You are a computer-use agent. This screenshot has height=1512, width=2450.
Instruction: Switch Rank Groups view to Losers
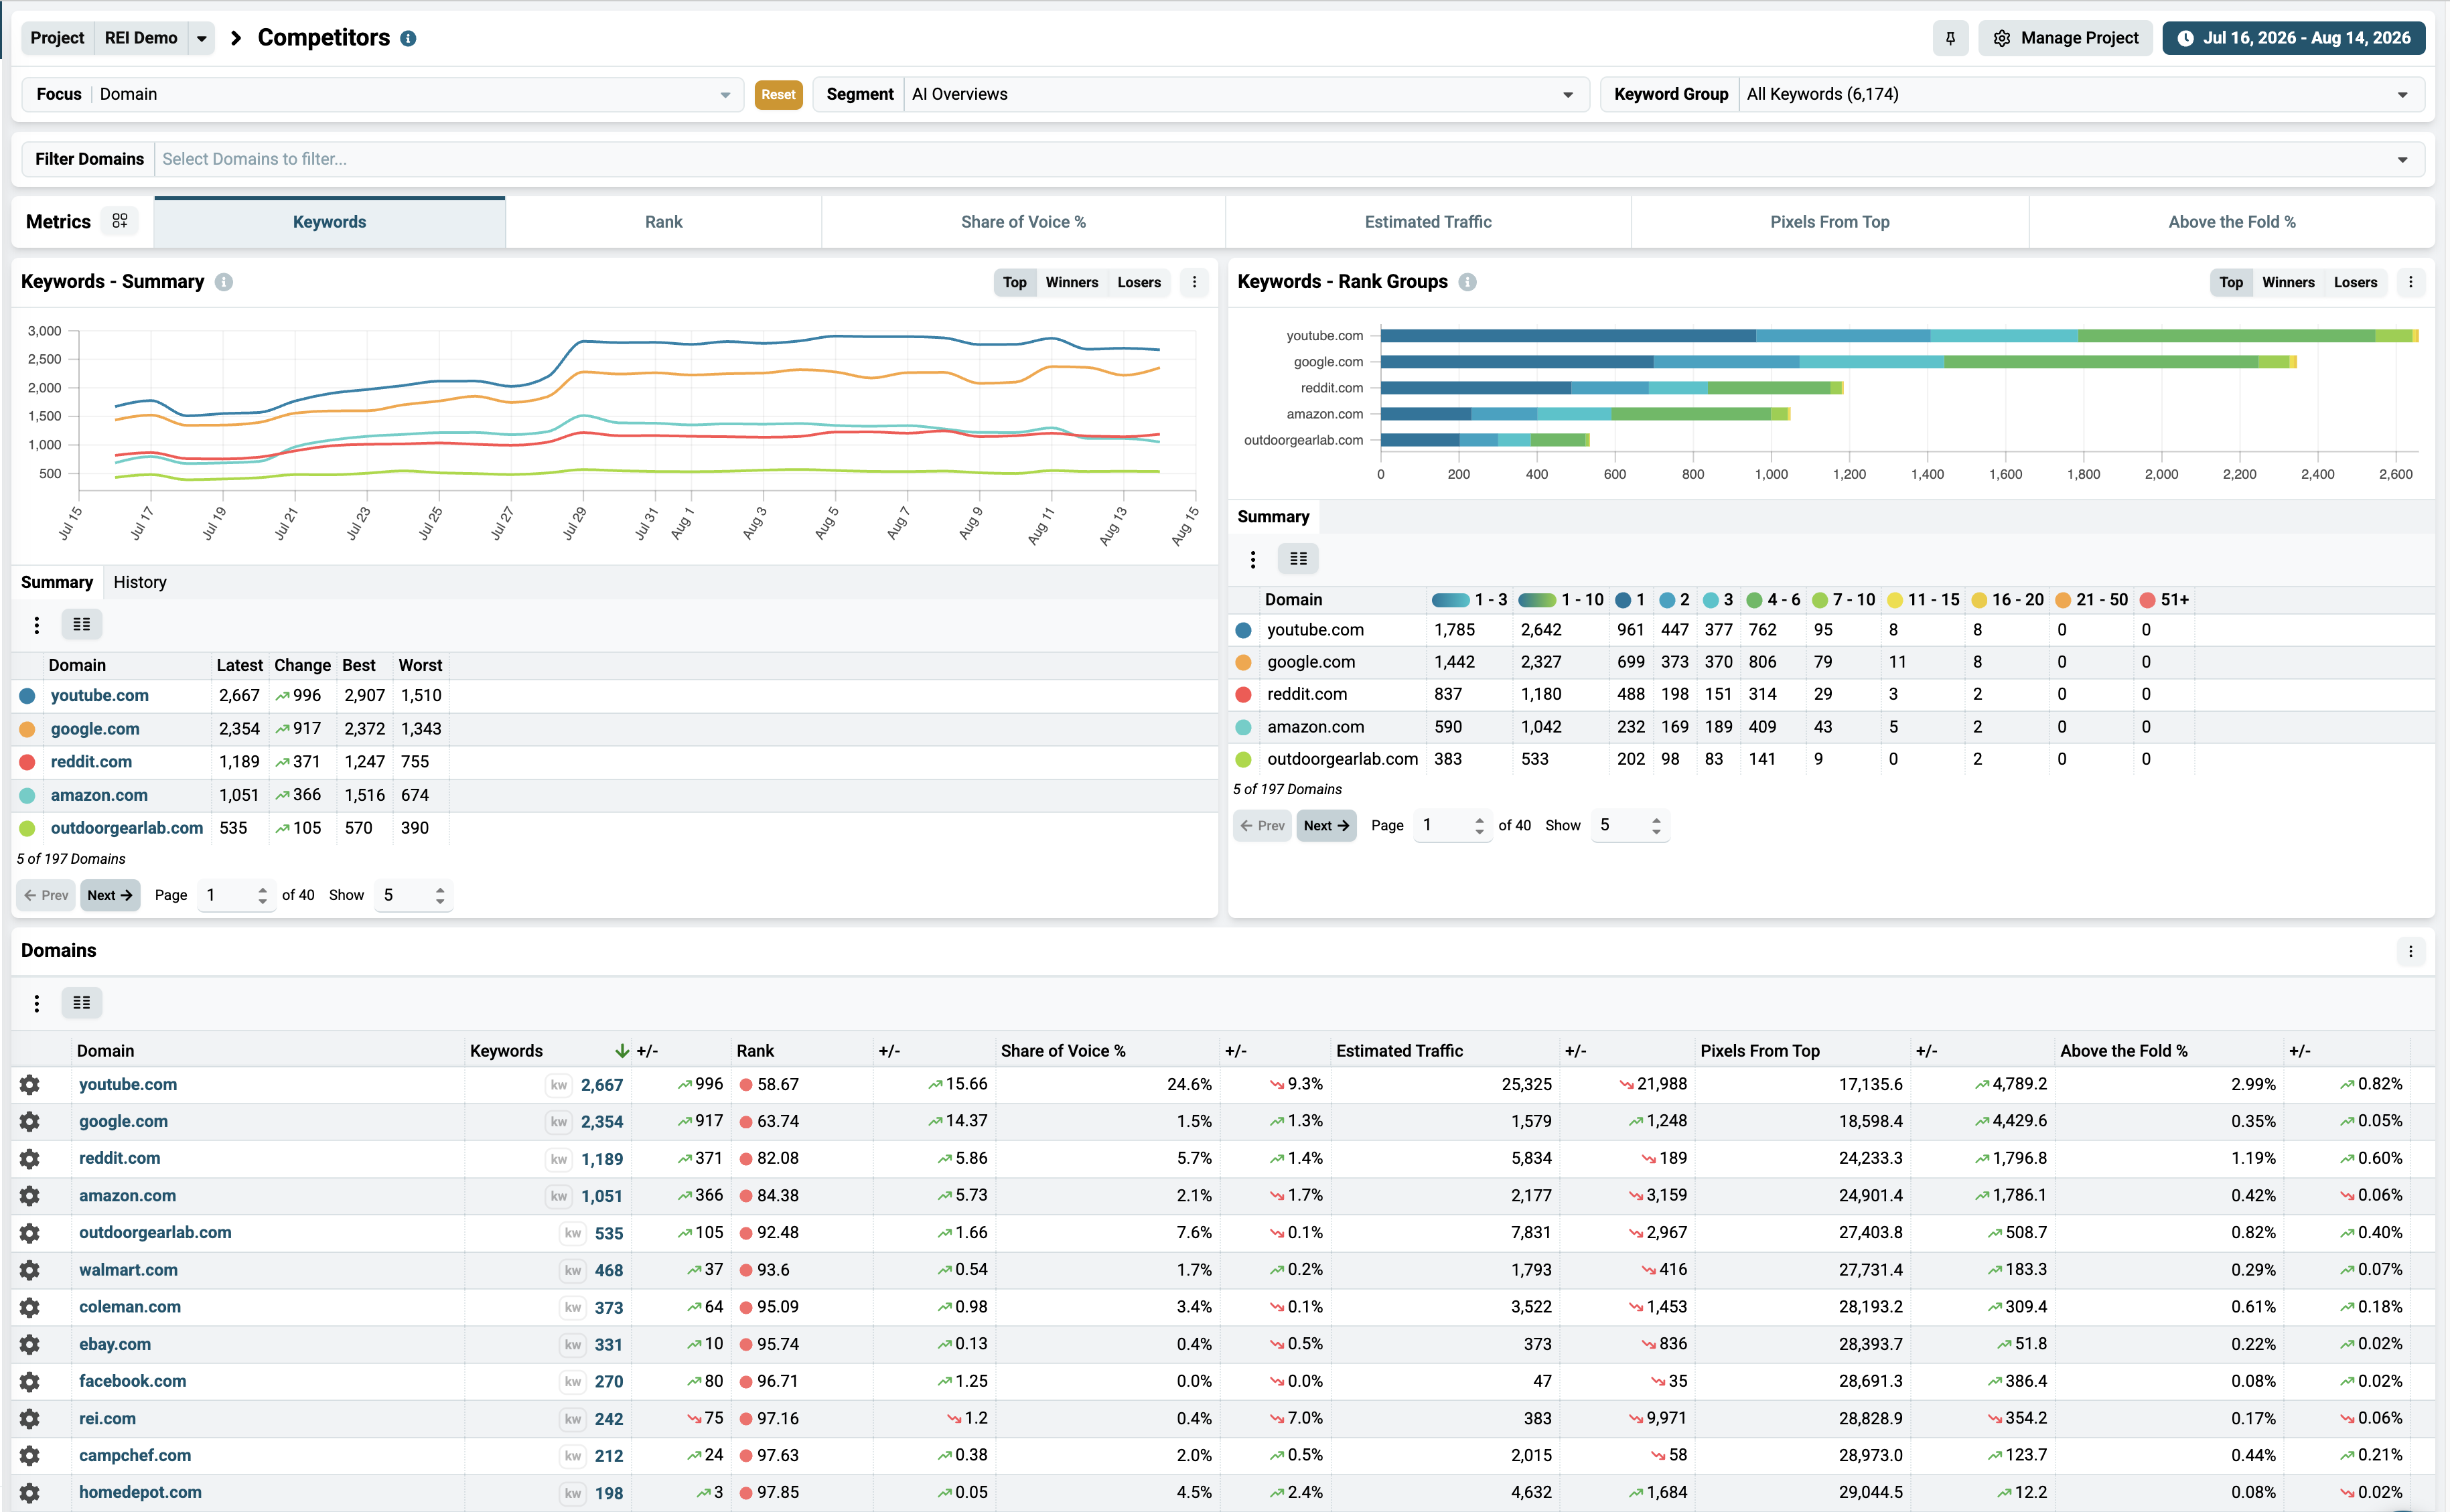[x=2355, y=282]
